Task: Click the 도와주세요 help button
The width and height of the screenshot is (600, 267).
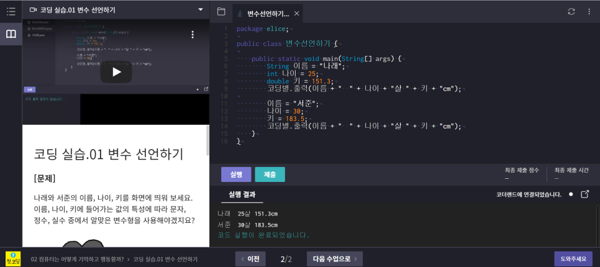Action: [x=573, y=259]
